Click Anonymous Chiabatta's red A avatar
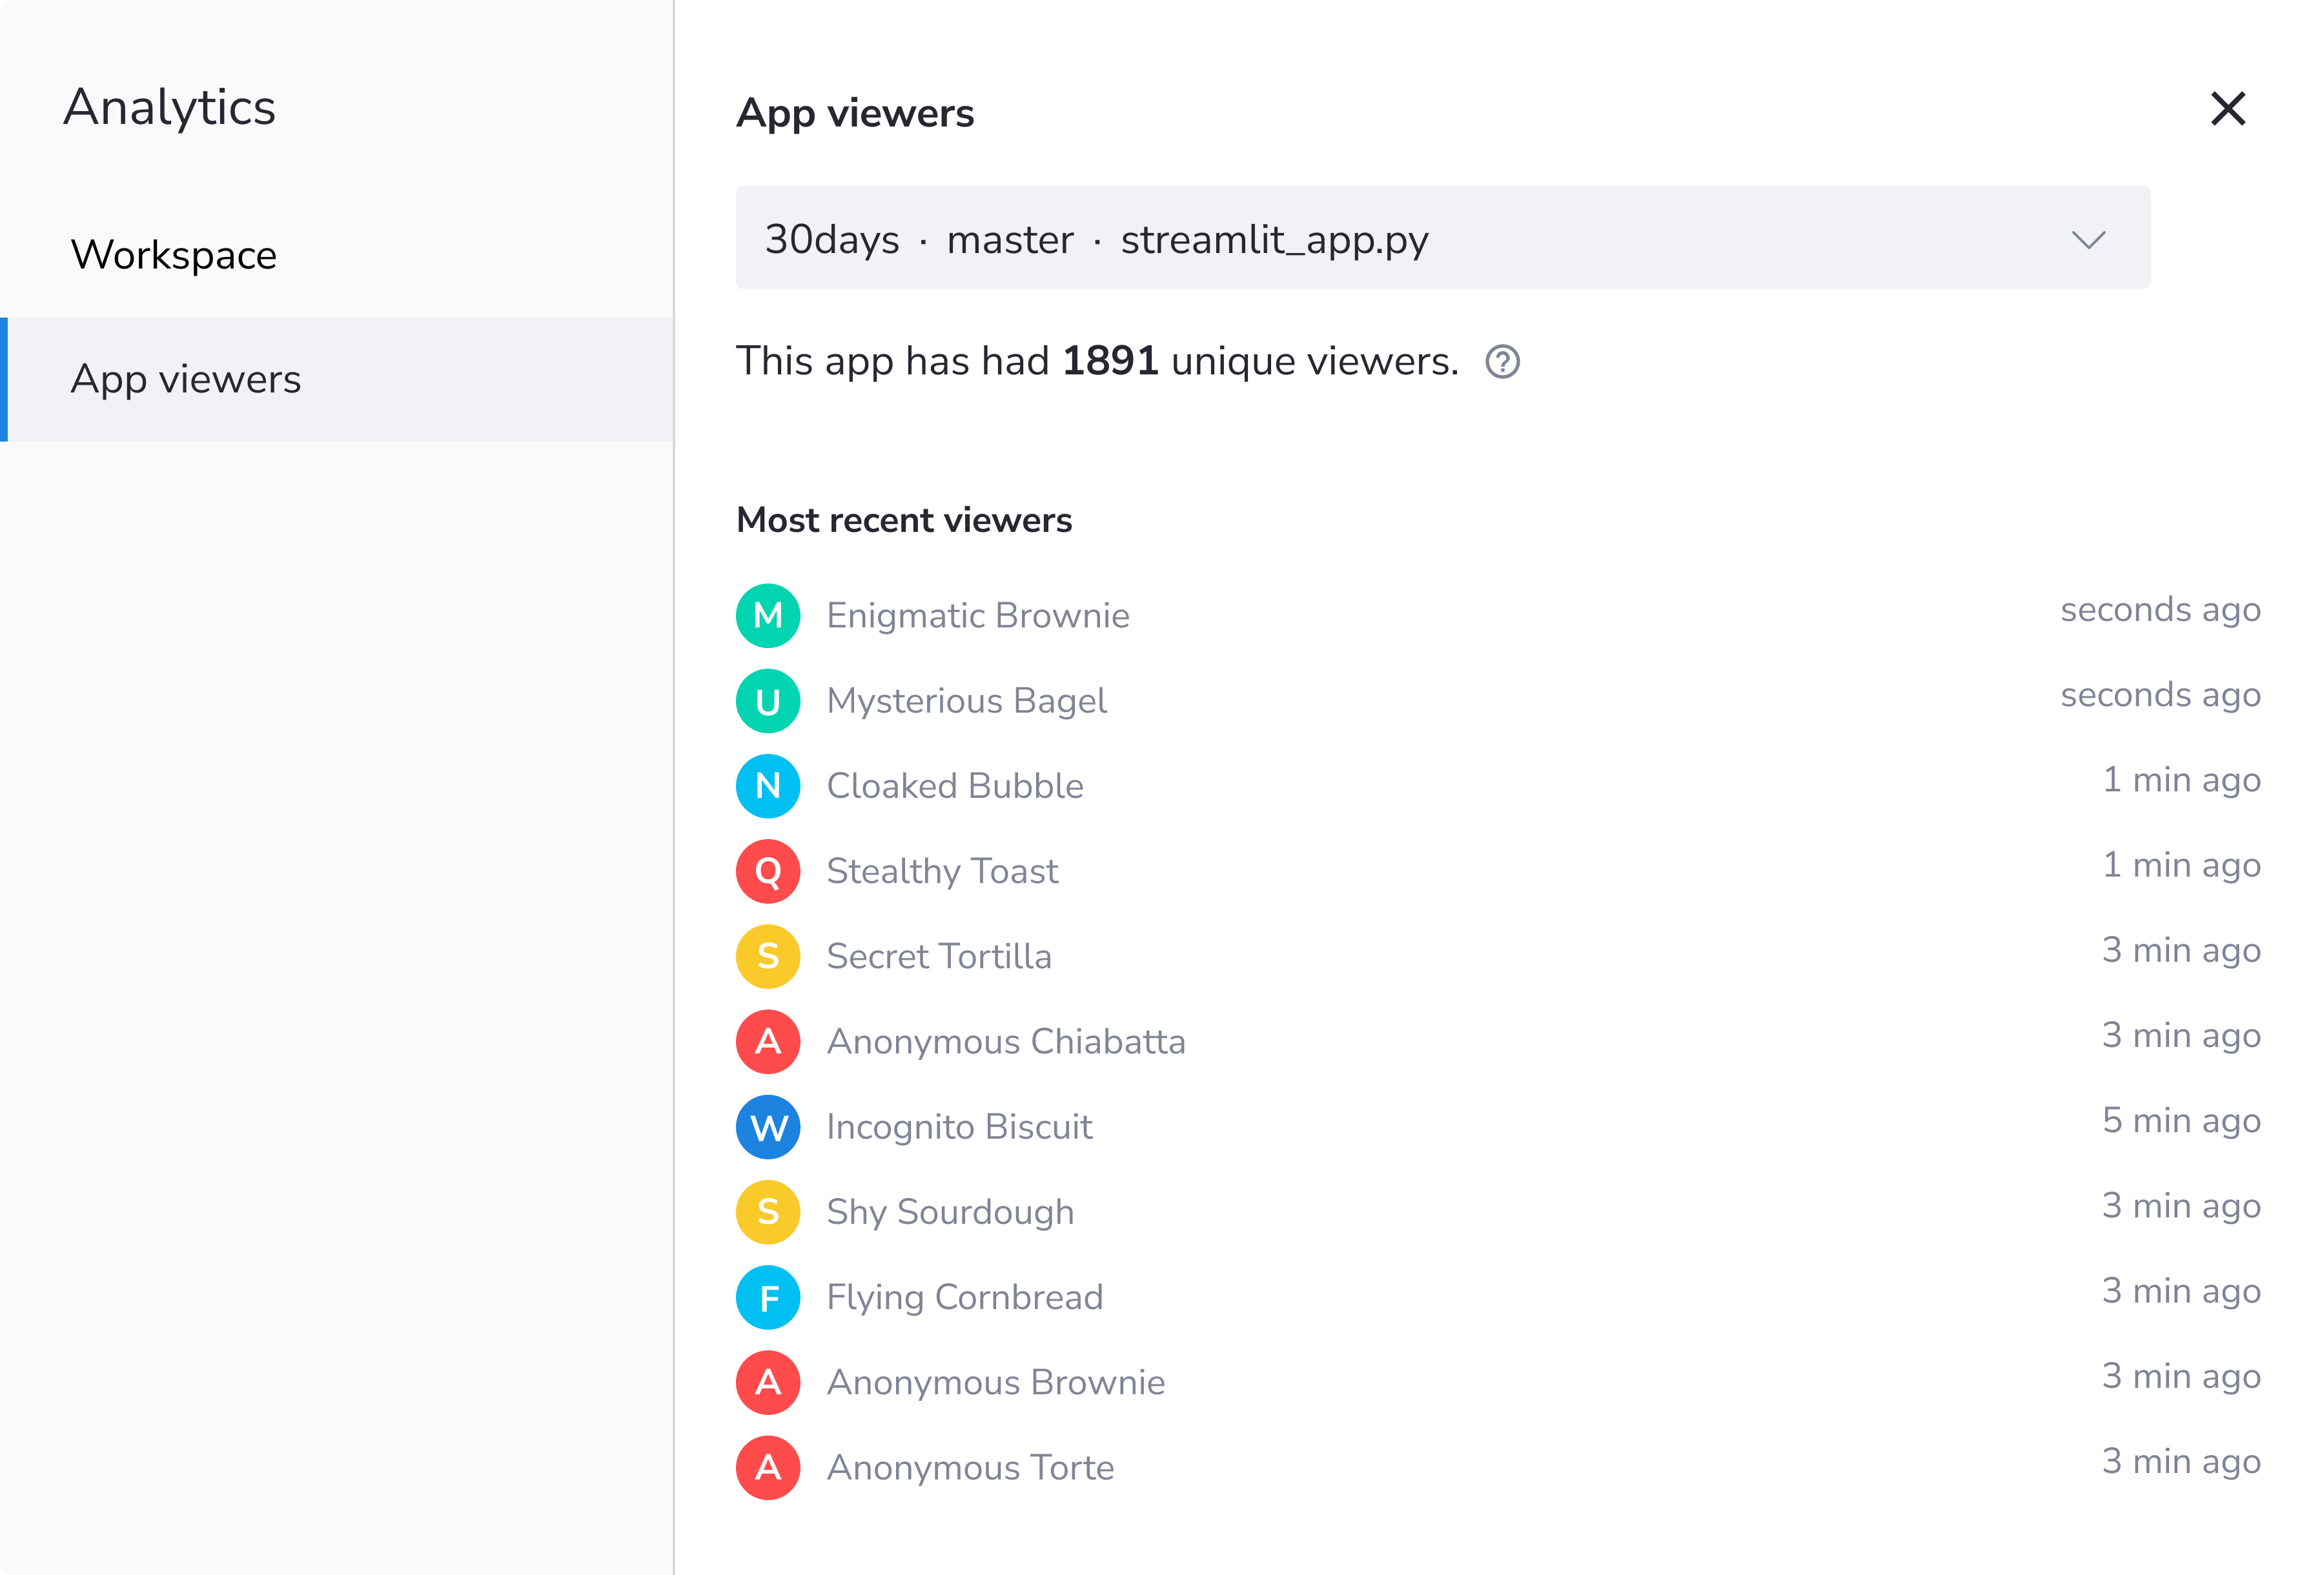 pyautogui.click(x=768, y=1042)
